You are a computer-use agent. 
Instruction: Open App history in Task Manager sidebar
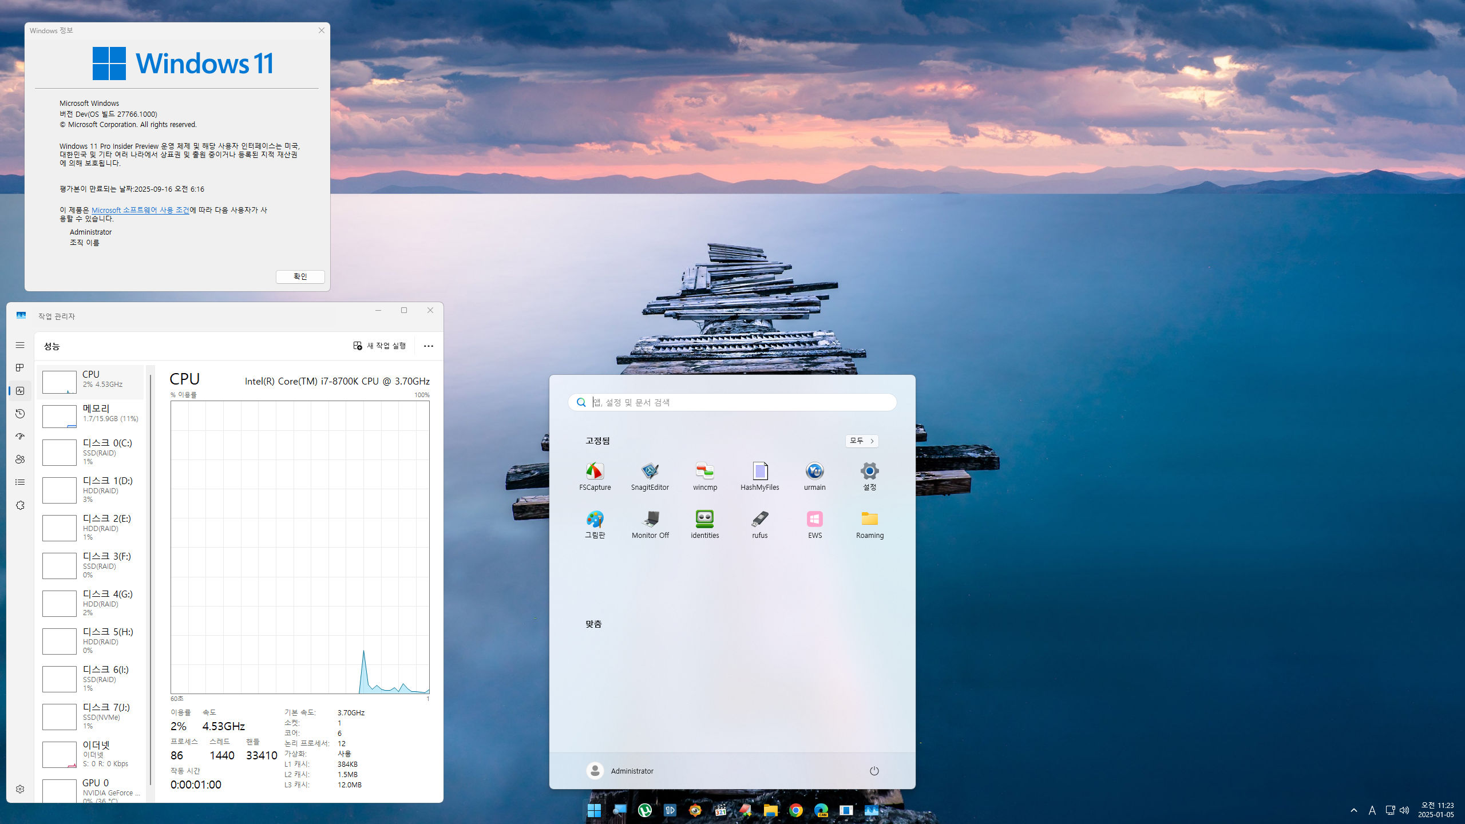[x=20, y=414]
